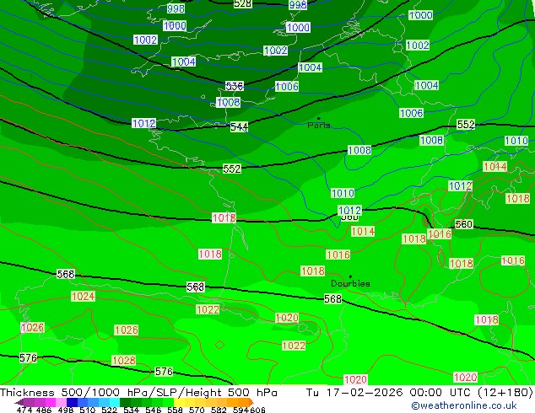Click the chart title 'Thickness 500/1000 hPa/SLP/Height 500 hPa'

coord(138,393)
